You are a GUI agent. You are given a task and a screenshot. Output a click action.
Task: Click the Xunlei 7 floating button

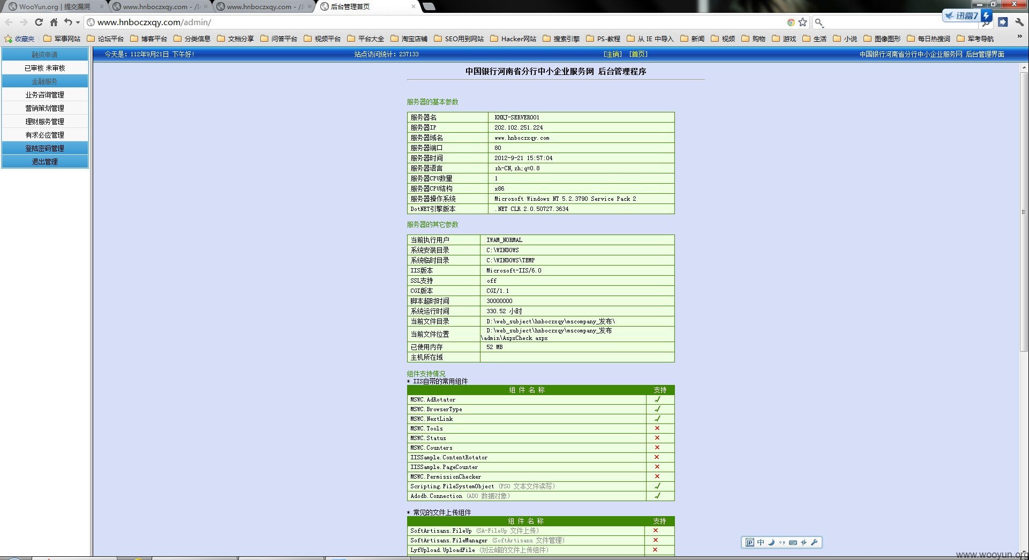(x=967, y=16)
